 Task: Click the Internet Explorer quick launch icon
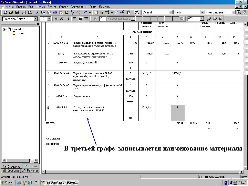[19, 182]
